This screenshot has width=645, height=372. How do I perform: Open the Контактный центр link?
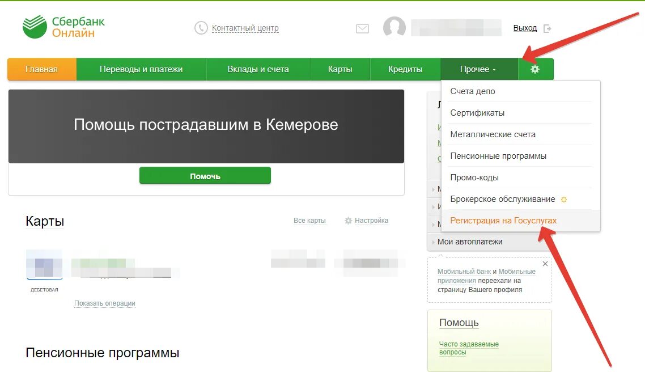245,28
